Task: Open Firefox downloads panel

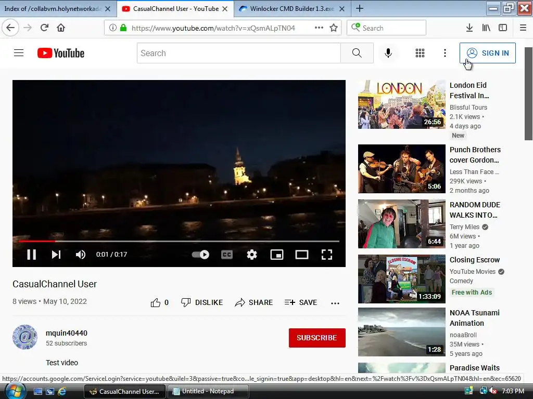Action: [x=469, y=28]
